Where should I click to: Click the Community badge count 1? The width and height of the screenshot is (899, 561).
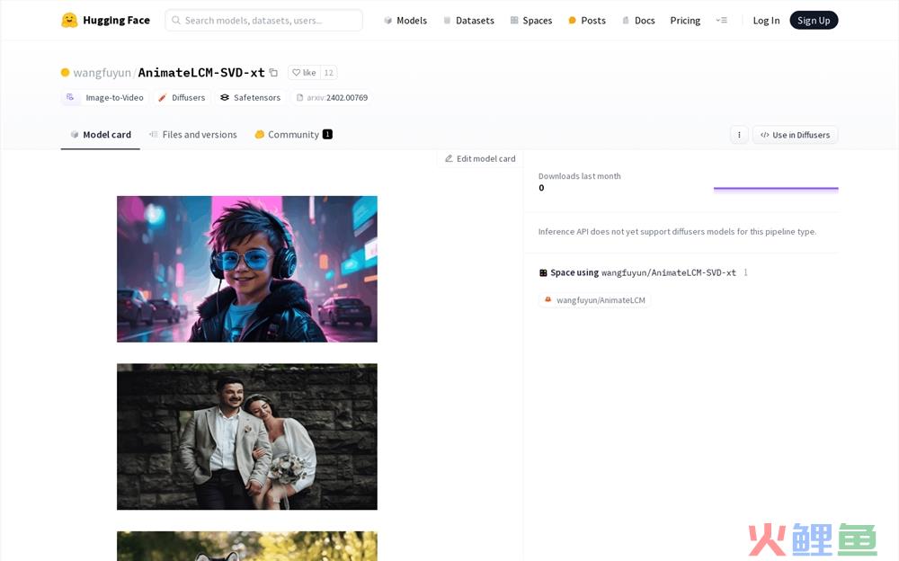coord(327,134)
